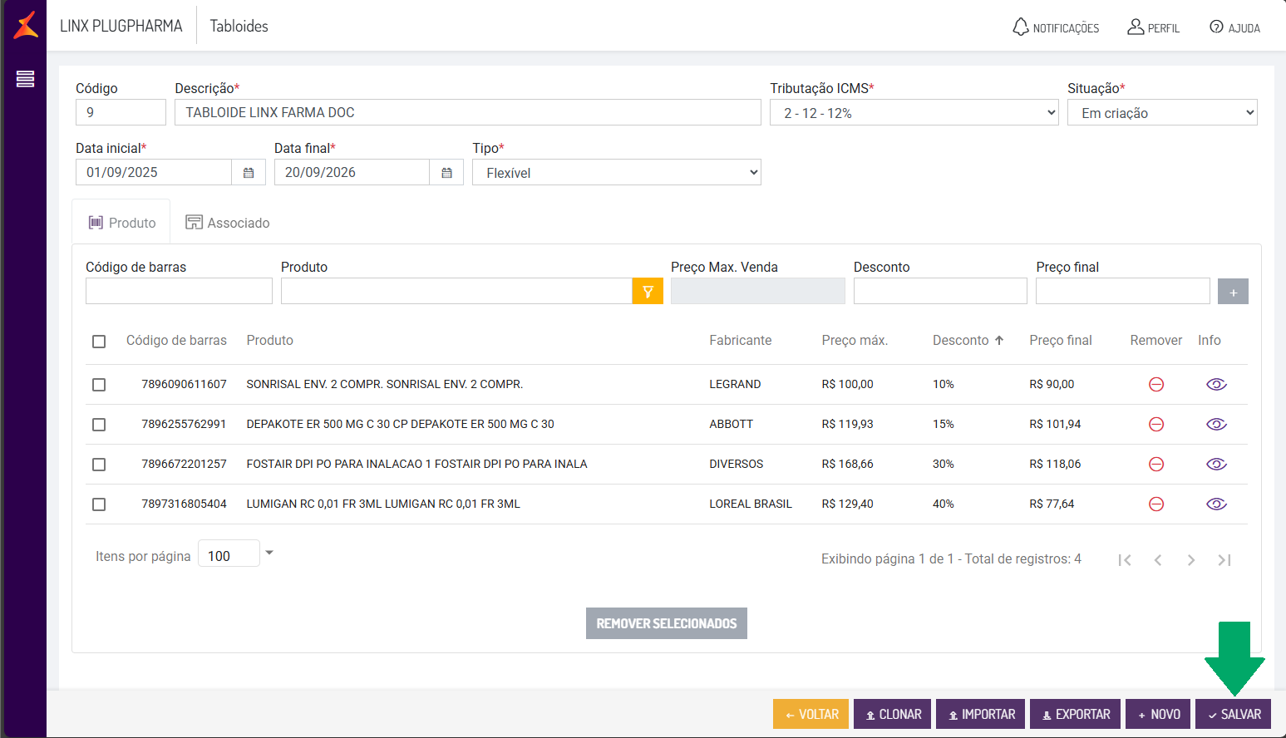Image resolution: width=1286 pixels, height=738 pixels.
Task: Click the Novo button
Action: [1159, 714]
